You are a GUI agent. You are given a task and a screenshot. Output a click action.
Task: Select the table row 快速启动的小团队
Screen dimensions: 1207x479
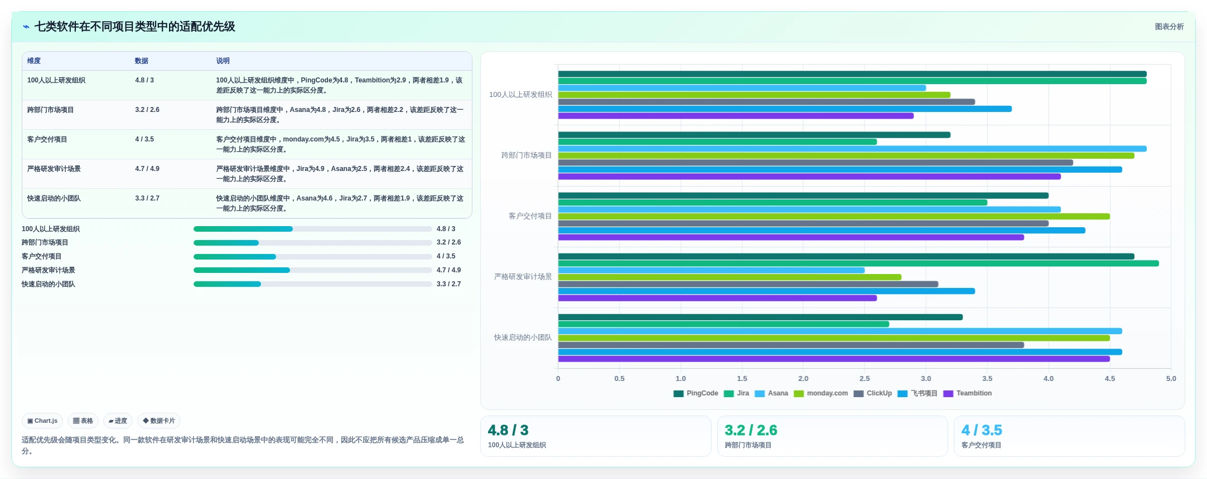click(247, 203)
